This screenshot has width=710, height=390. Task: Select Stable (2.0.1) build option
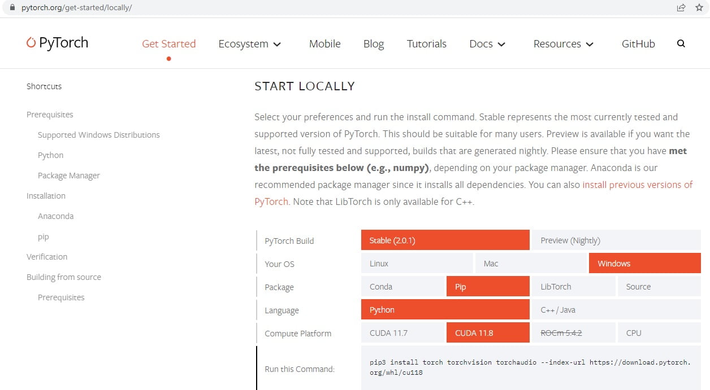[445, 240]
